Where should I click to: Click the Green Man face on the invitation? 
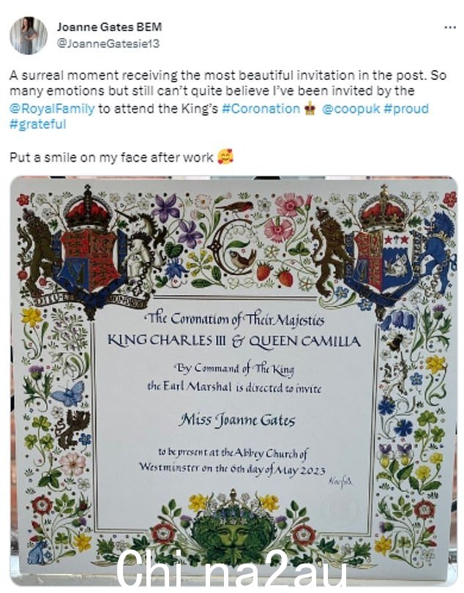pos(232,532)
